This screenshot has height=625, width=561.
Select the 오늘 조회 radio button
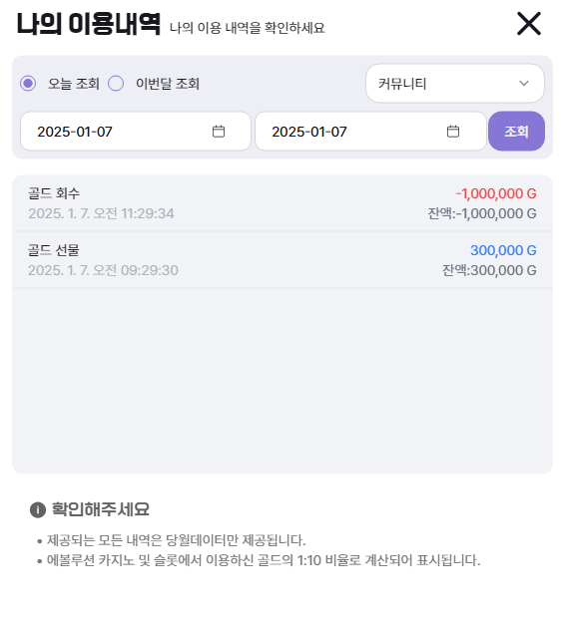(28, 84)
